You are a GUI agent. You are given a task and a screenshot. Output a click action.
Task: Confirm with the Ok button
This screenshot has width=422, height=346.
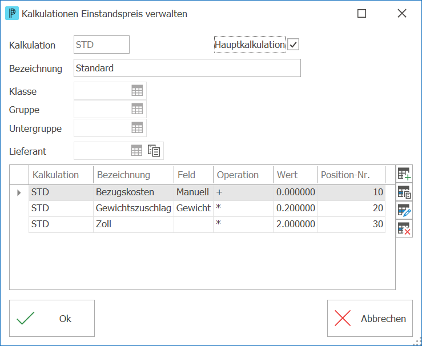point(52,318)
